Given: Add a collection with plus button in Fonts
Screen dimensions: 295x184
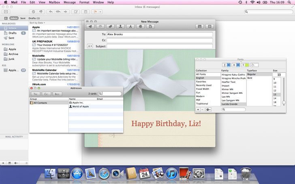Looking at the screenshot, I should pos(198,110).
